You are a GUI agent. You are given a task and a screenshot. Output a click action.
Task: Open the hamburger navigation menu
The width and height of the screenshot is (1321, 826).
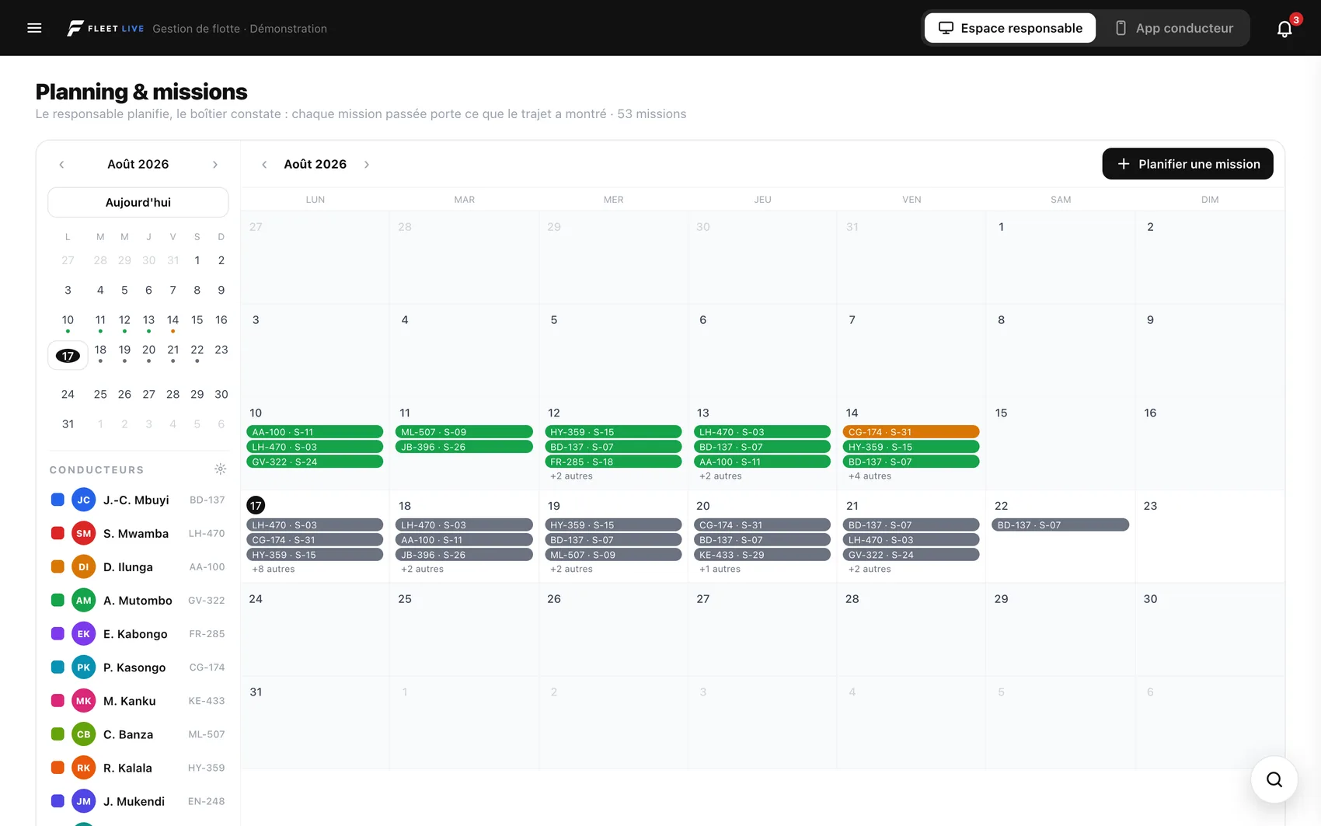(x=34, y=28)
